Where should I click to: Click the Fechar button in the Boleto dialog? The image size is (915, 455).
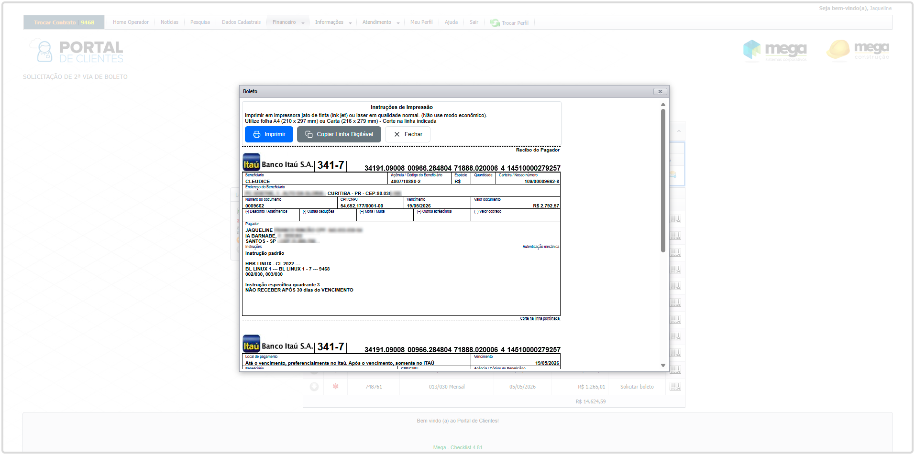[408, 134]
